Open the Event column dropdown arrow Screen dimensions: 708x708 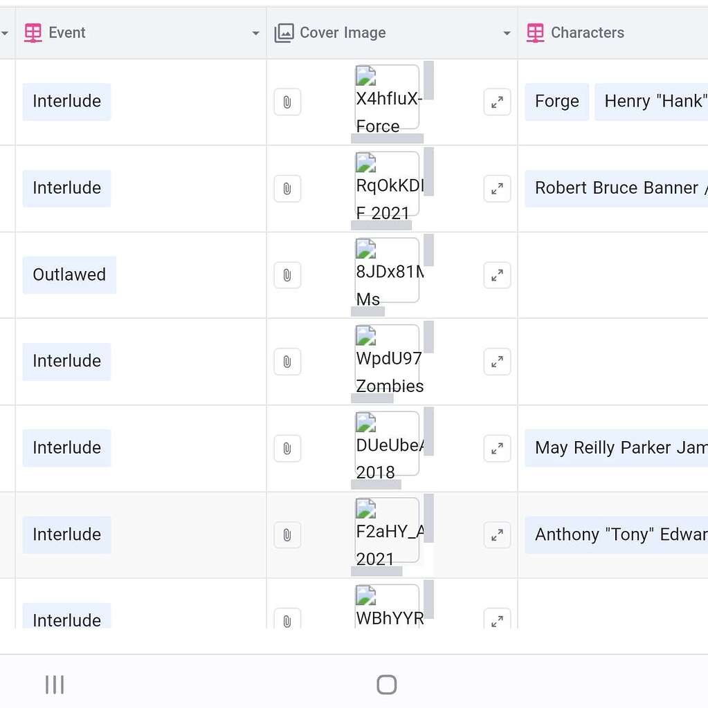(255, 33)
